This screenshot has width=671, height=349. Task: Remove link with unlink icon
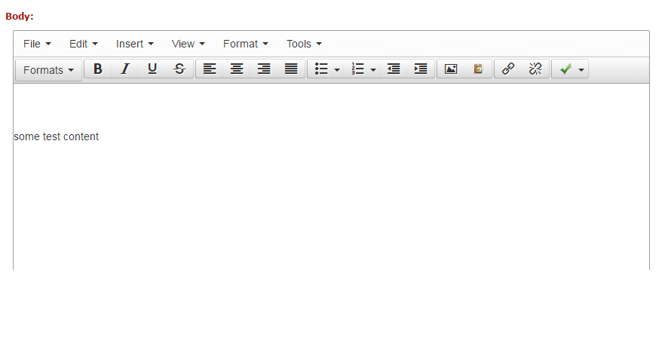click(x=535, y=69)
